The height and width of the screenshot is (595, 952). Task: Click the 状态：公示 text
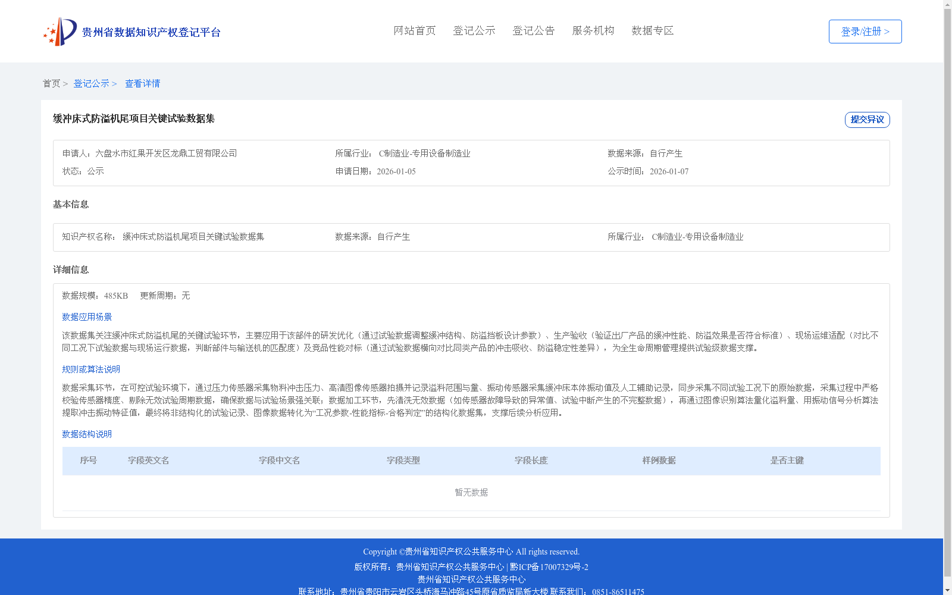[x=83, y=171]
